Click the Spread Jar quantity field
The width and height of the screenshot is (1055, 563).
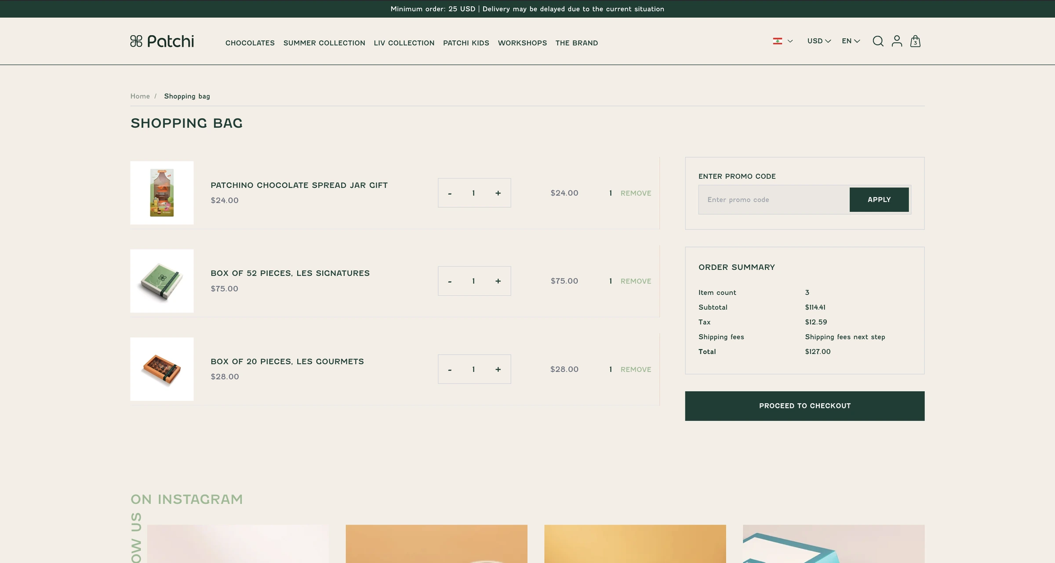click(x=473, y=193)
